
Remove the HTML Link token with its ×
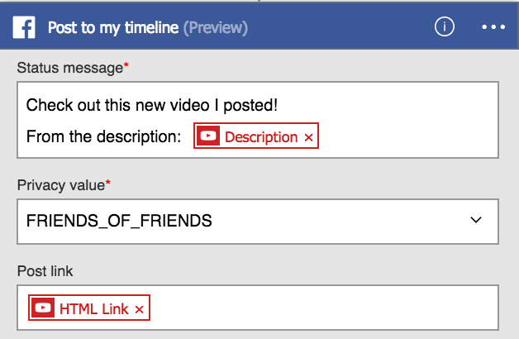pos(140,310)
